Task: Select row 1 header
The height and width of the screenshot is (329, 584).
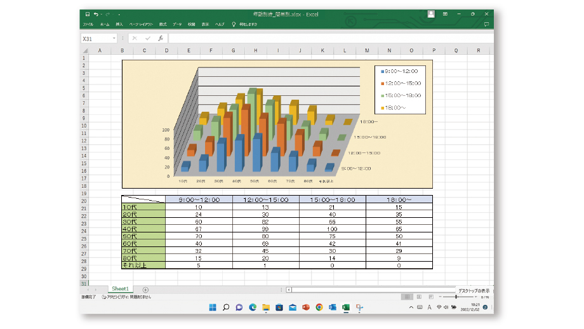Action: pos(84,58)
